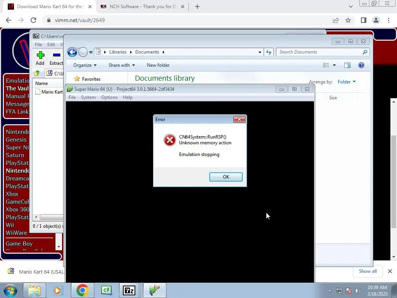Click the share page icon in Chrome
Screen dimensions: 397x298
336,20
